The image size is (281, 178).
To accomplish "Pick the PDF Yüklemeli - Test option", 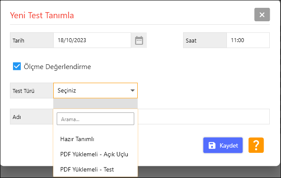I will pos(87,169).
